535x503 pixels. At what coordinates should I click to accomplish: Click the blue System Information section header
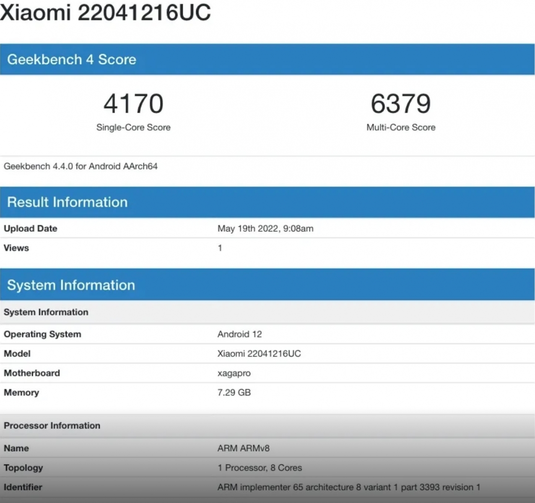71,285
